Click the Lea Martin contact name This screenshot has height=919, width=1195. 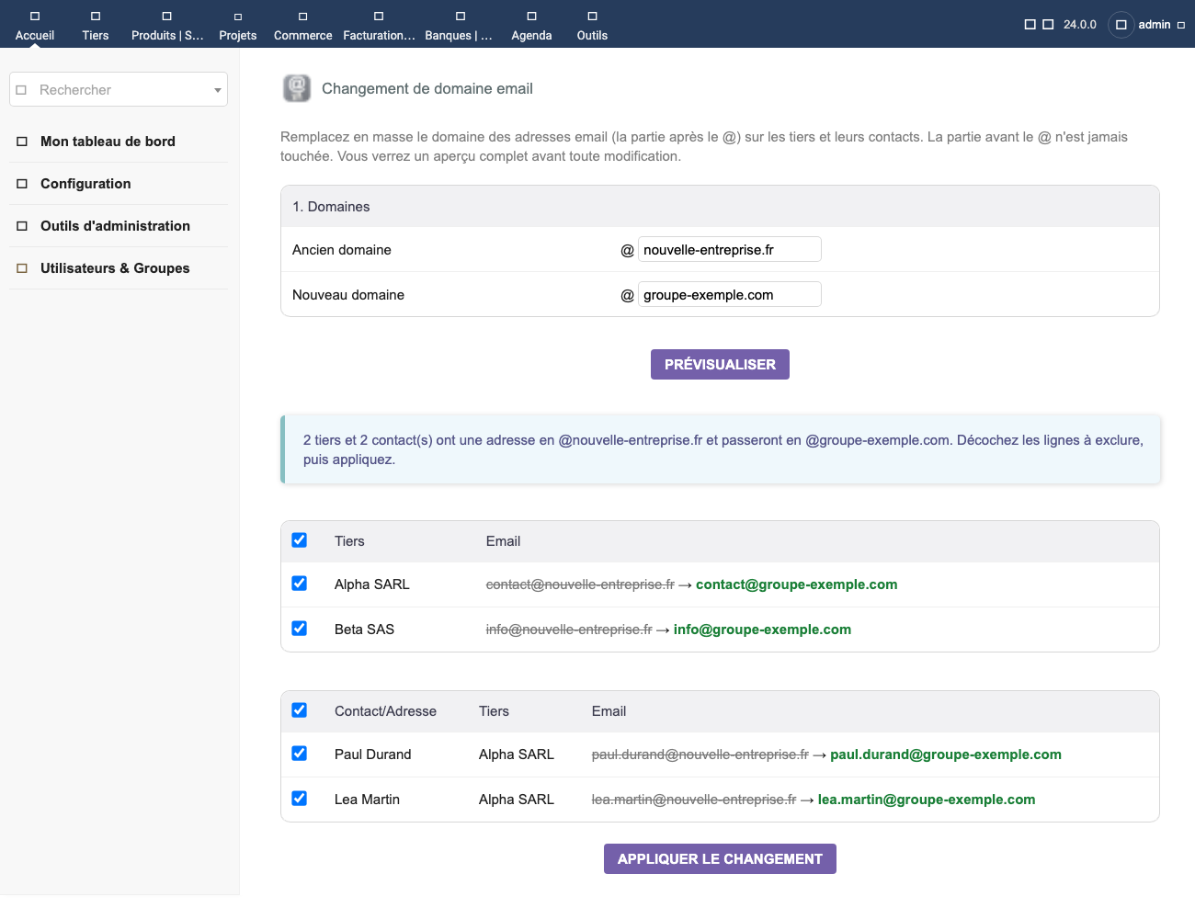coord(367,800)
